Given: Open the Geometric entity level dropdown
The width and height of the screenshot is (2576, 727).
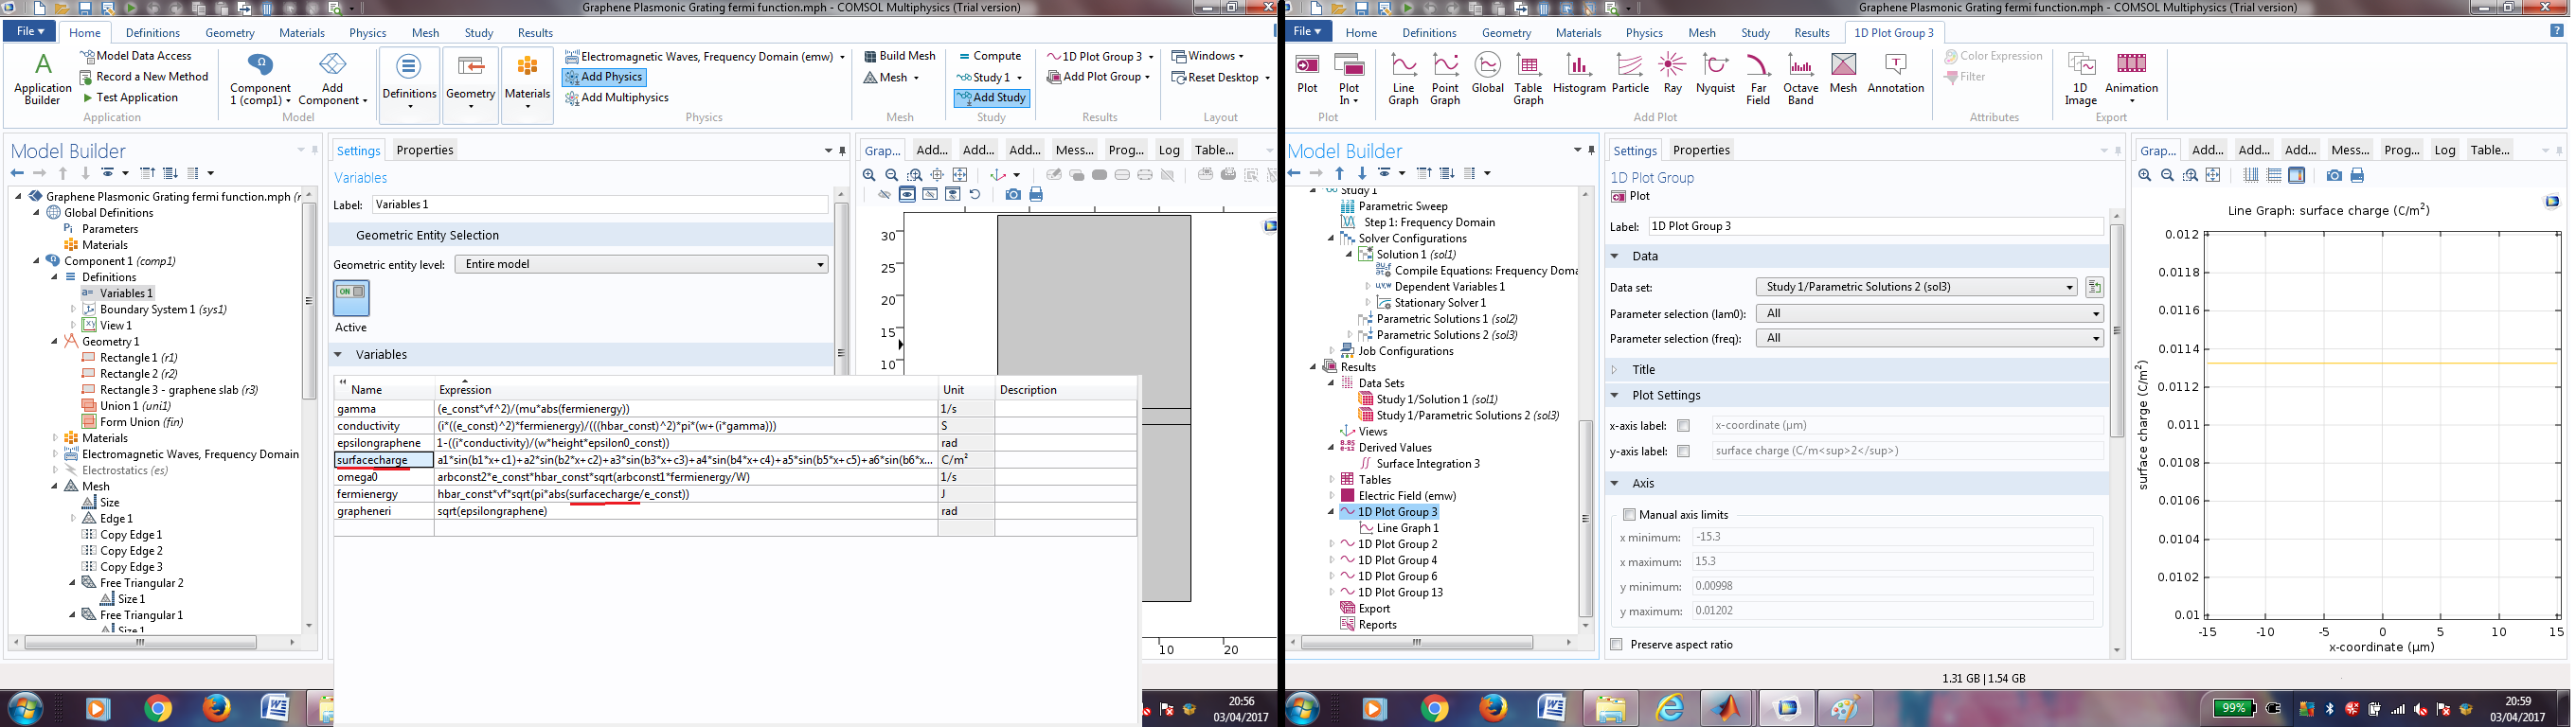Looking at the screenshot, I should tap(641, 264).
